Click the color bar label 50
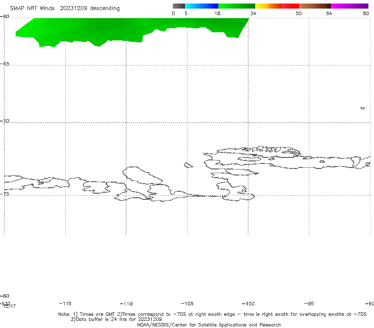The image size is (374, 328). pyautogui.click(x=299, y=13)
